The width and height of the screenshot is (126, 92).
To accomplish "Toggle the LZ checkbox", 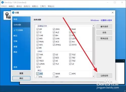I will pos(70,64).
